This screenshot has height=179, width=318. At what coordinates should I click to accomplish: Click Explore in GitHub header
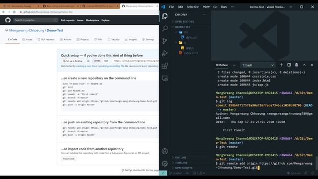(105, 20)
